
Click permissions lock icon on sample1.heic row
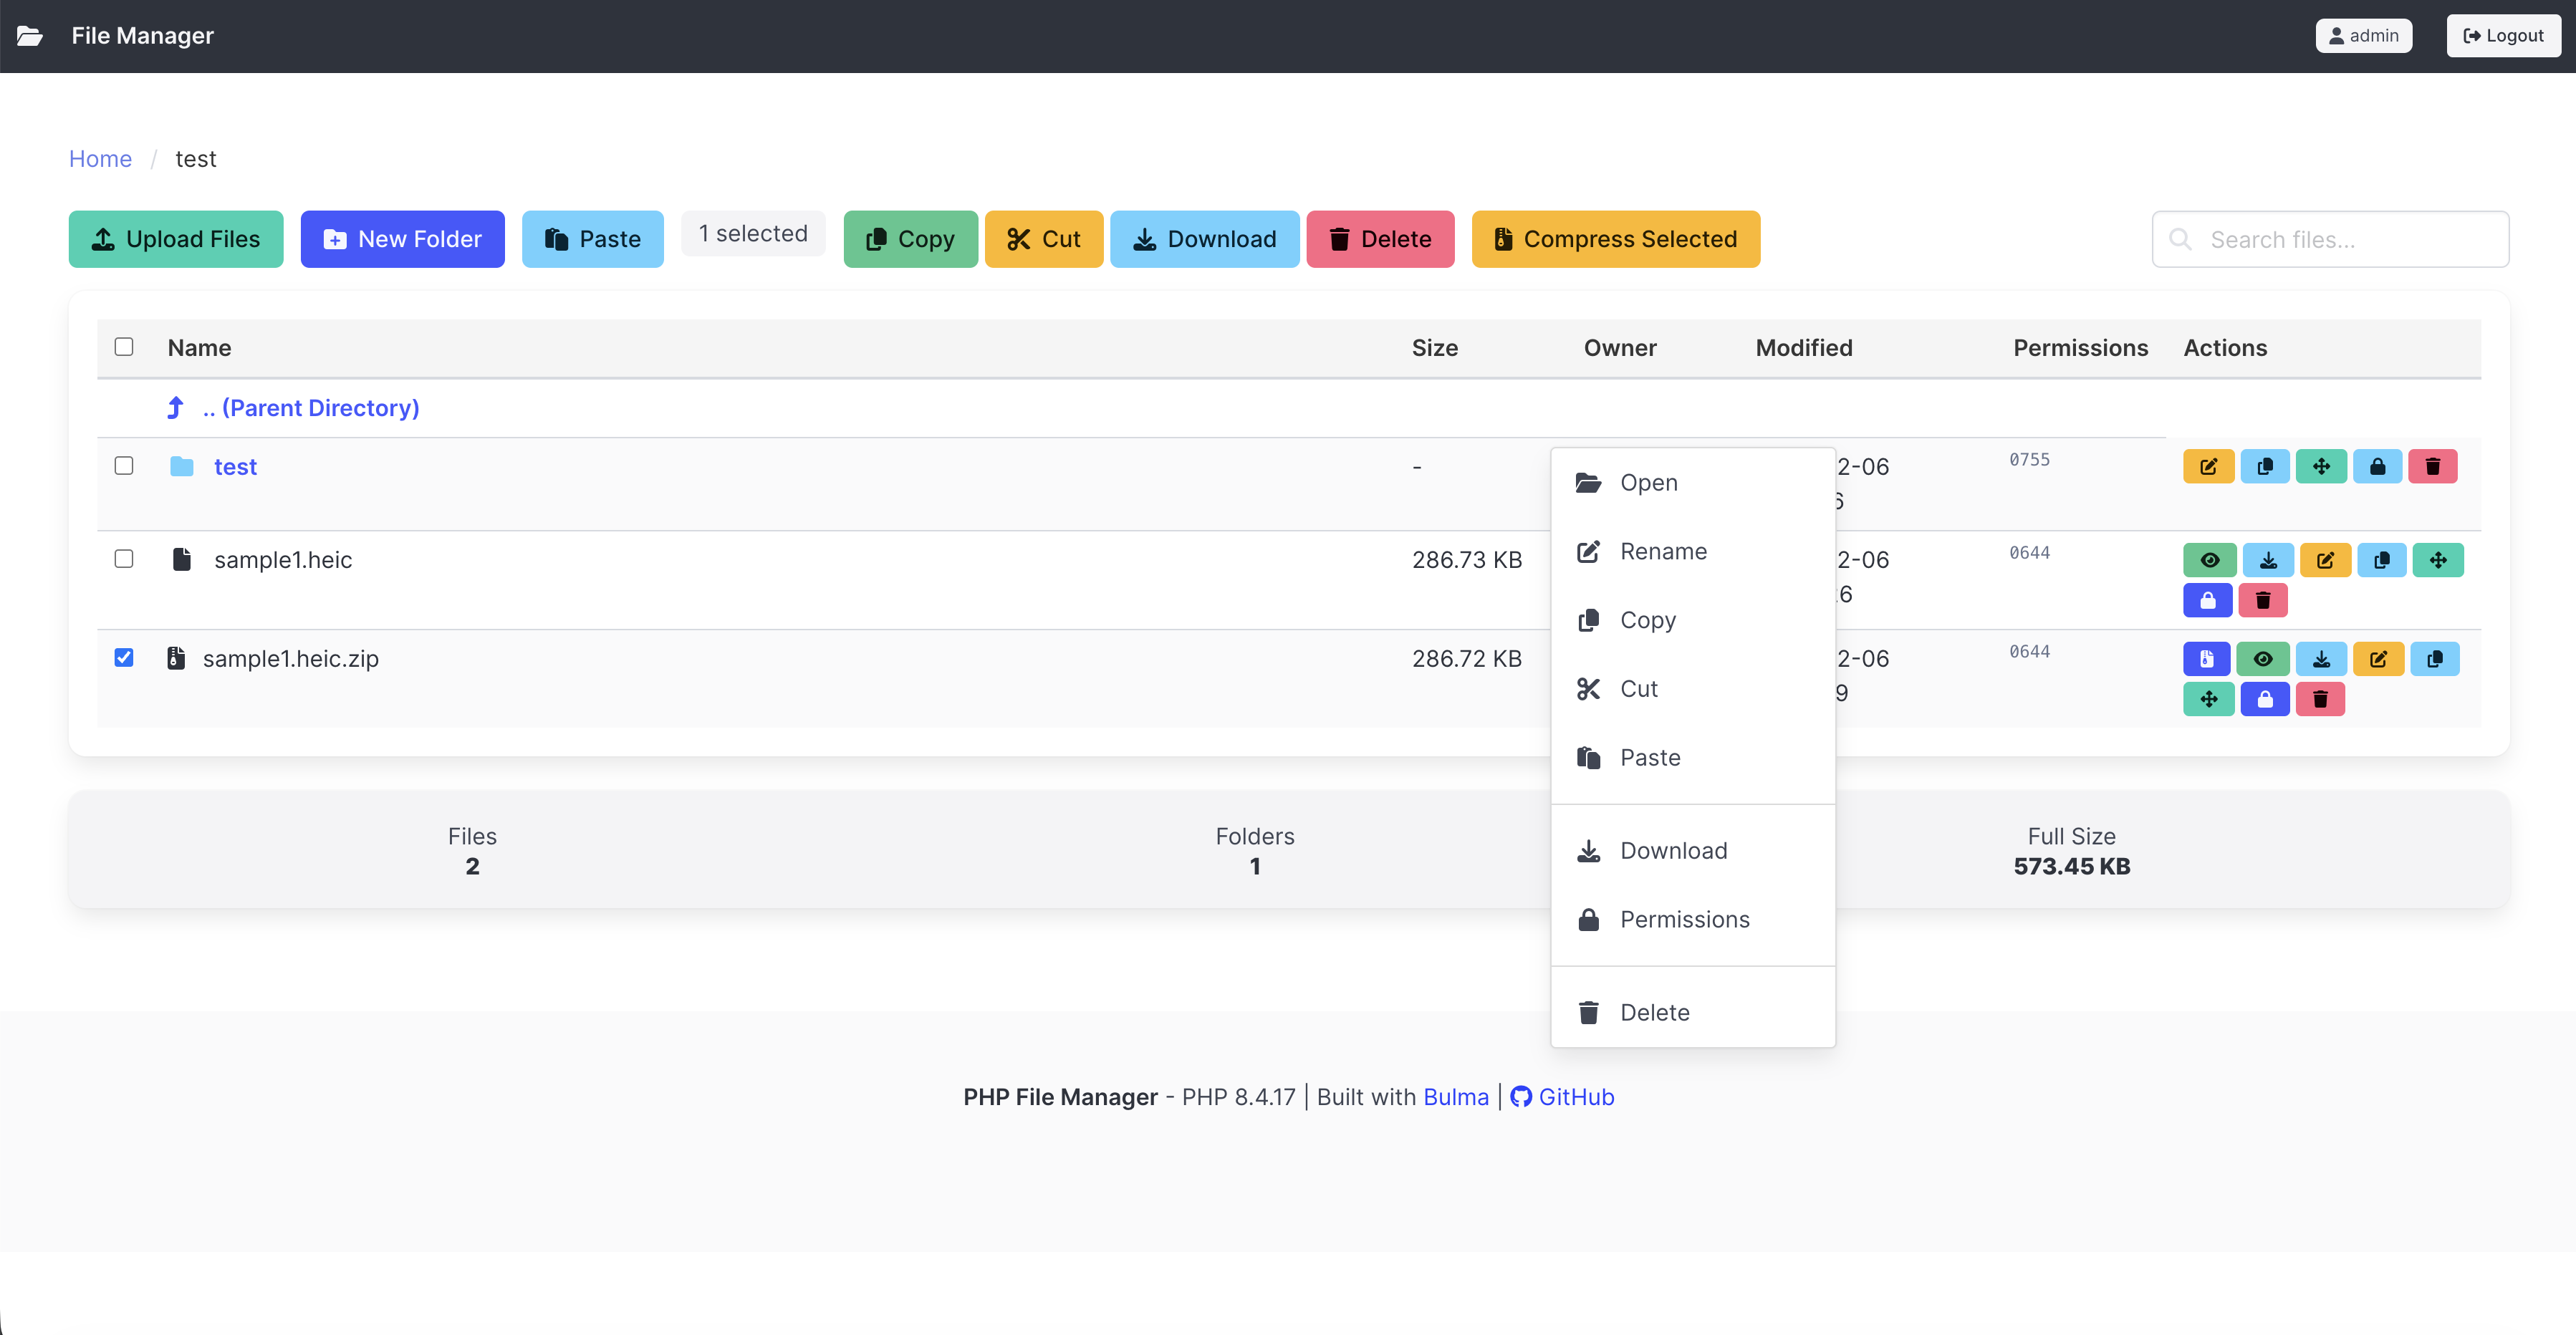2207,600
